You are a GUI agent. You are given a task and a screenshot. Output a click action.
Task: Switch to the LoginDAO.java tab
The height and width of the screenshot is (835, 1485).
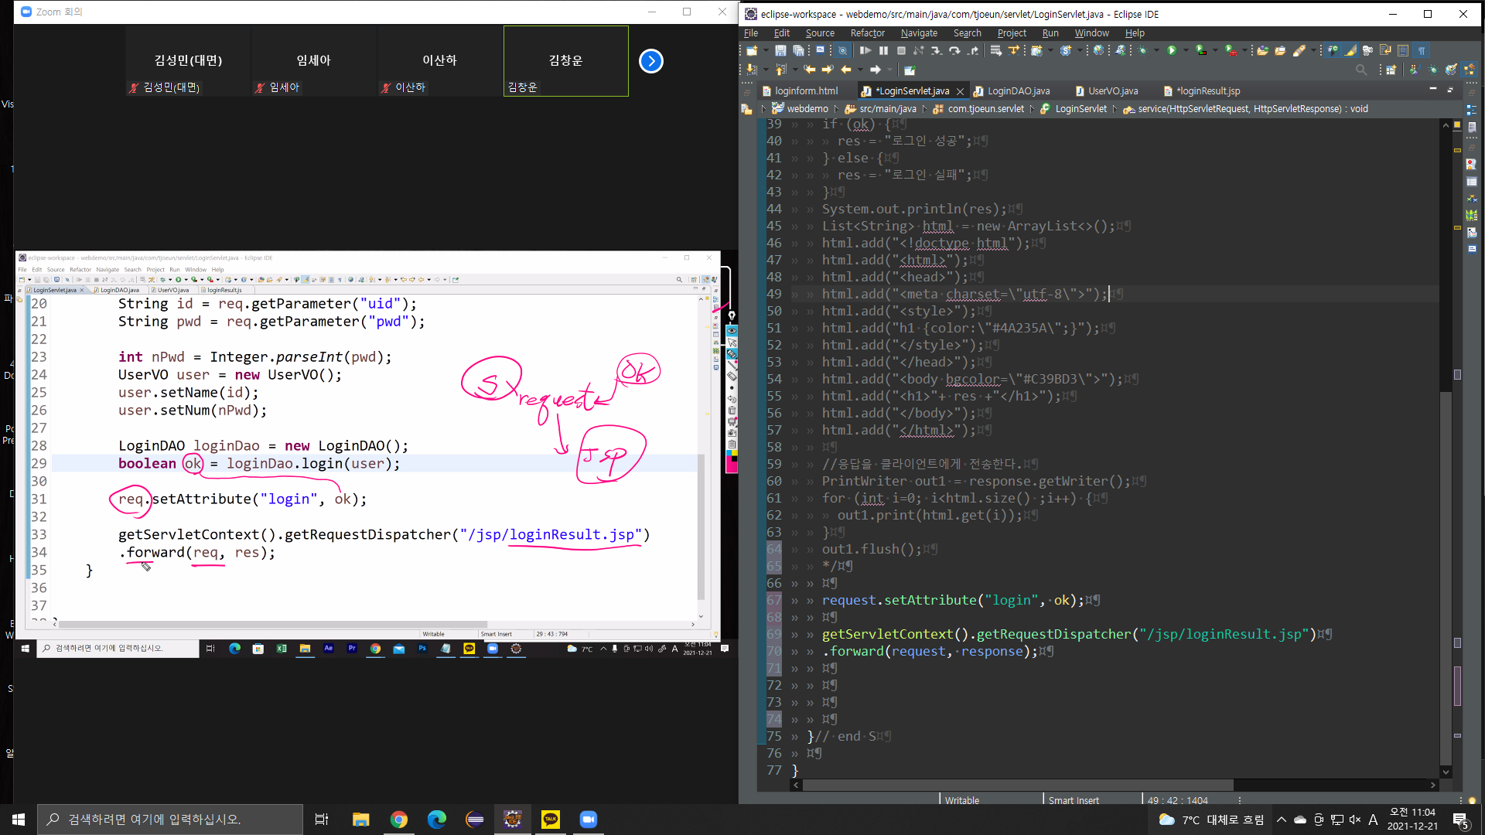point(1018,91)
